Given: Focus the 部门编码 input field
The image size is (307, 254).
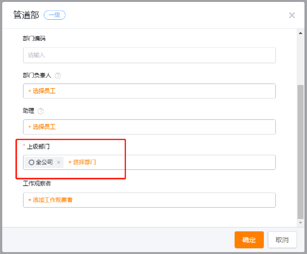Looking at the screenshot, I should pos(149,55).
